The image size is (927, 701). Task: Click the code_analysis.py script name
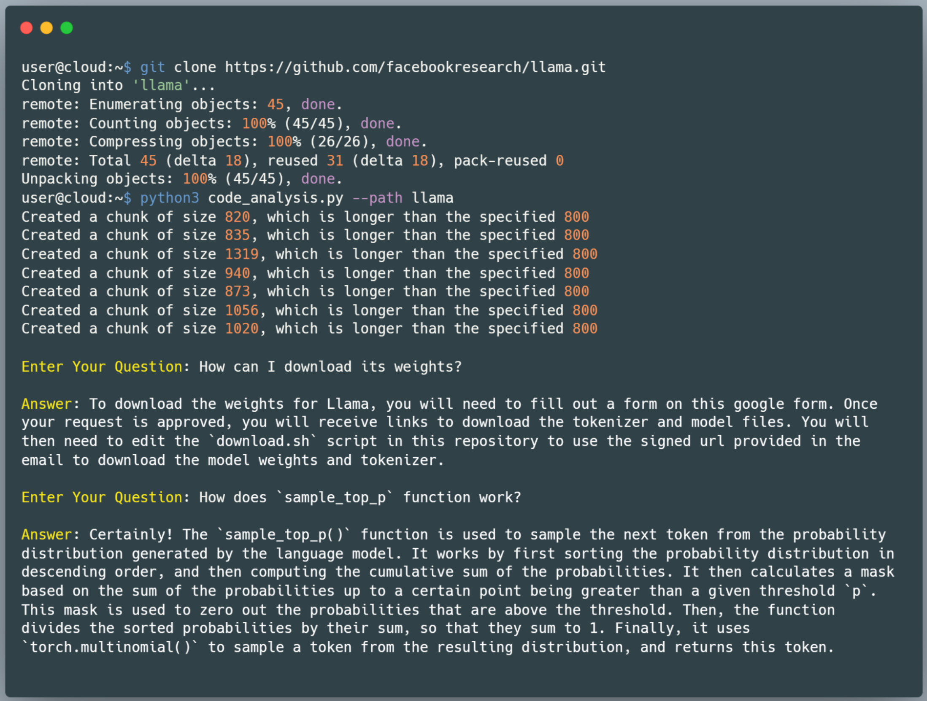276,198
